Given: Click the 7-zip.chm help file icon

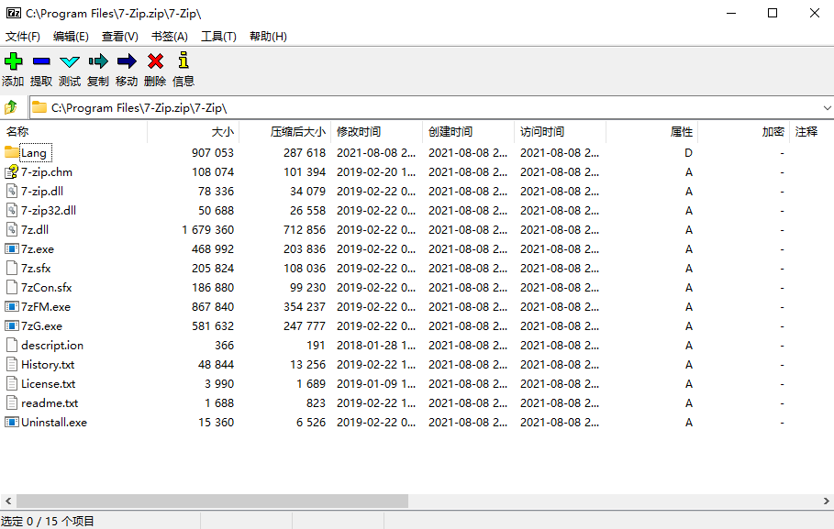Looking at the screenshot, I should click(12, 171).
